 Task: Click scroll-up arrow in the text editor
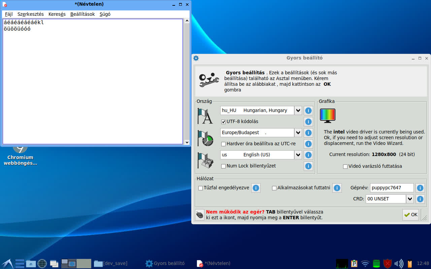187,21
